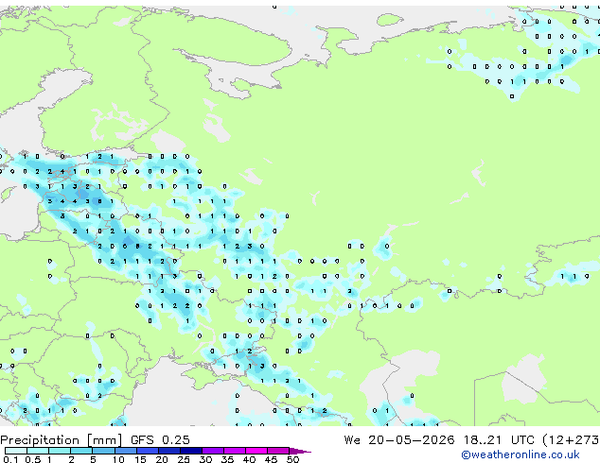This screenshot has height=463, width=600.
Task: Open the weatheronline.co.uk copyright link
Action: click(520, 454)
